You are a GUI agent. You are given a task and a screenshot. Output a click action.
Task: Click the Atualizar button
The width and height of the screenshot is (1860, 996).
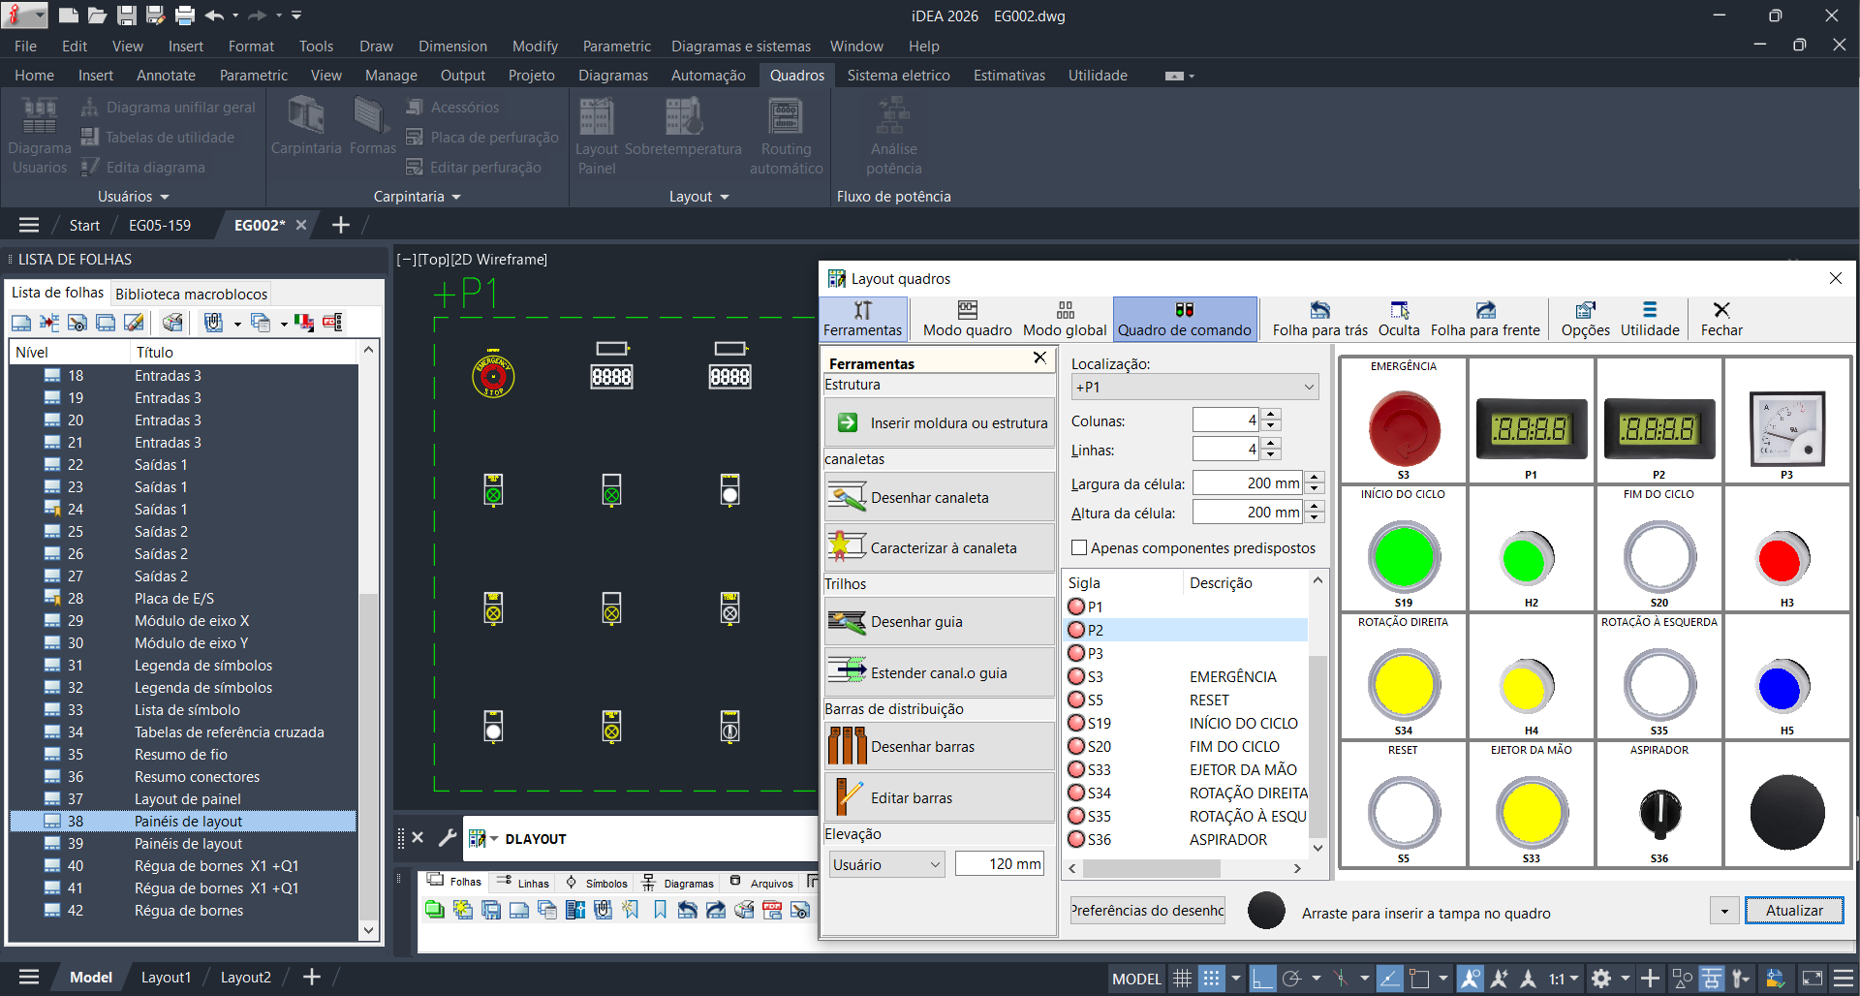click(x=1793, y=911)
